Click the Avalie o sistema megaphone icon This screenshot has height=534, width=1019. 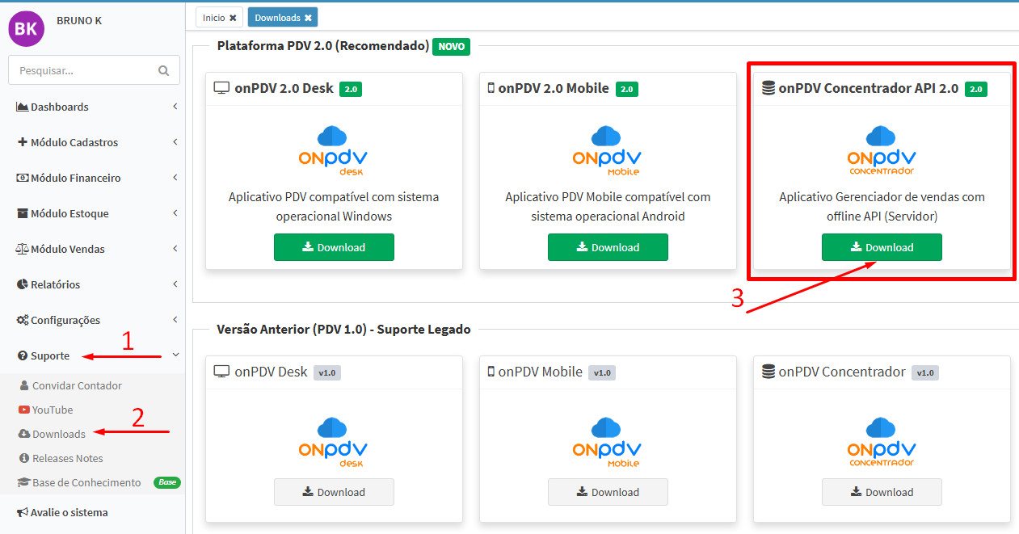tap(23, 512)
